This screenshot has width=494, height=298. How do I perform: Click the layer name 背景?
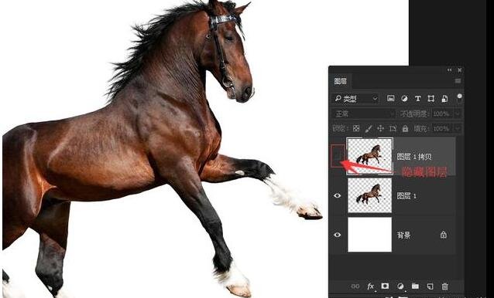click(x=403, y=235)
